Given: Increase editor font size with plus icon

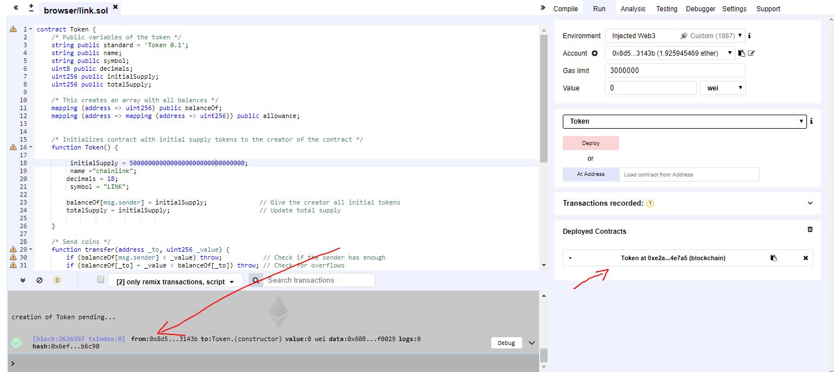Looking at the screenshot, I should coord(31,5).
